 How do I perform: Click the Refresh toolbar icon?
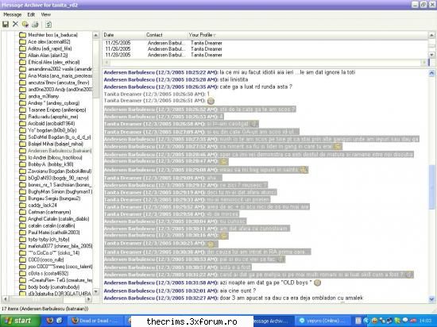pyautogui.click(x=48, y=25)
